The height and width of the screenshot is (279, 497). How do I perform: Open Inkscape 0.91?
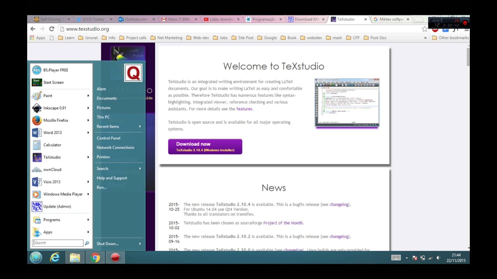pos(61,108)
